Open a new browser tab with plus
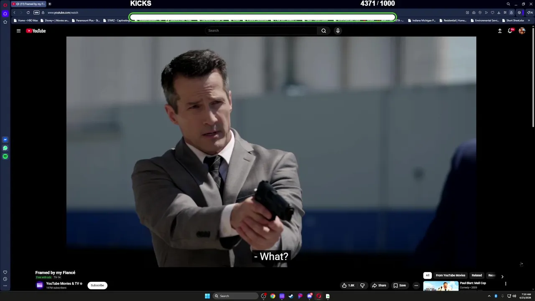The height and width of the screenshot is (301, 535). 50,4
